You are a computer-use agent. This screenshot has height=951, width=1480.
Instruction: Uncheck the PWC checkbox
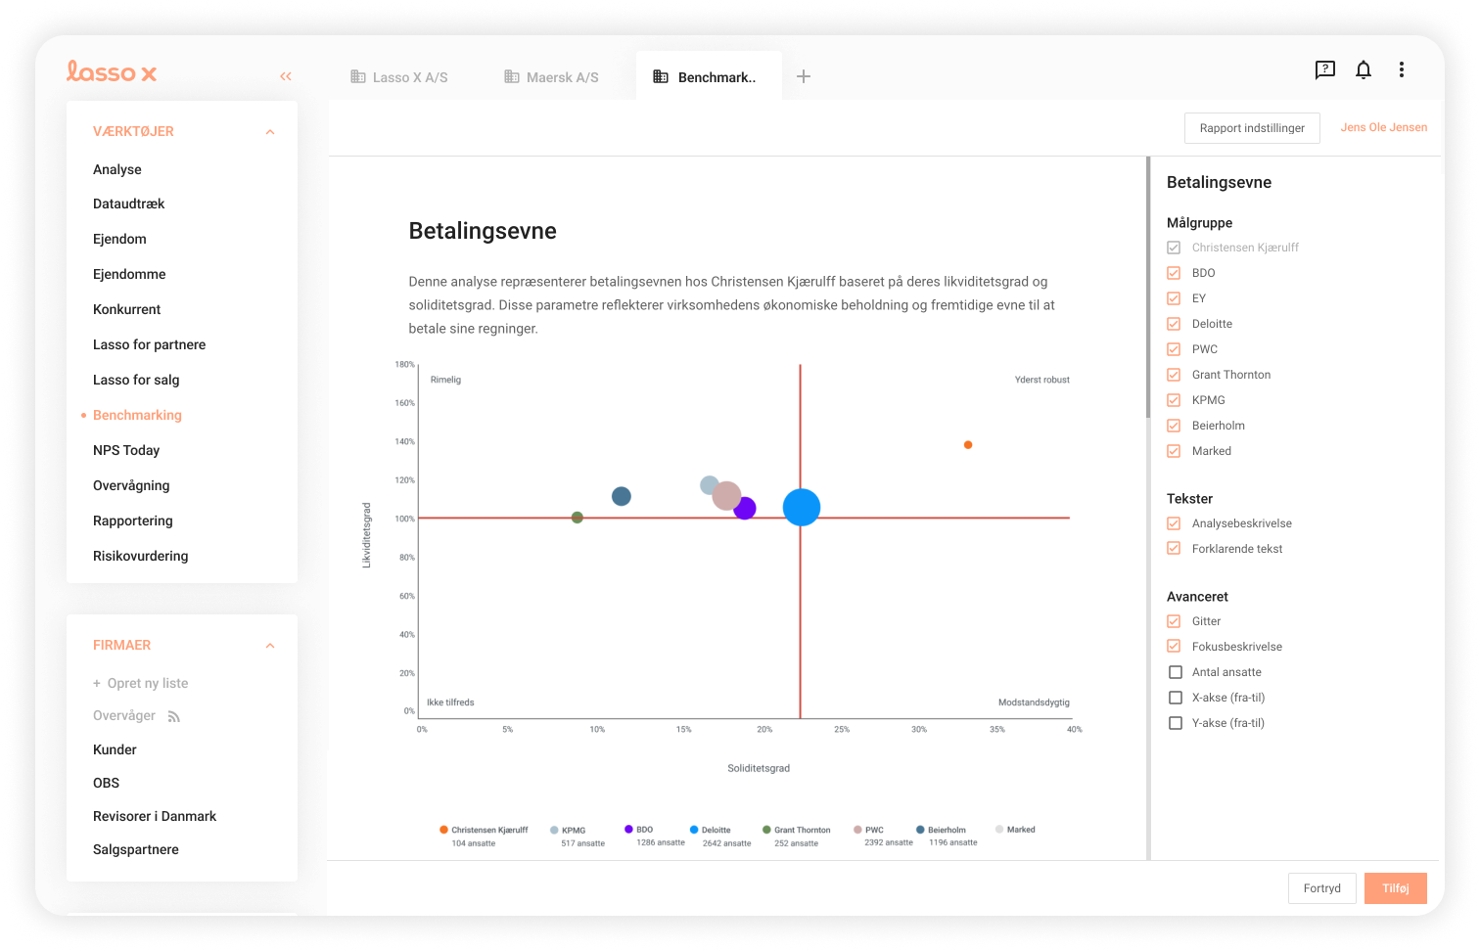click(x=1174, y=349)
